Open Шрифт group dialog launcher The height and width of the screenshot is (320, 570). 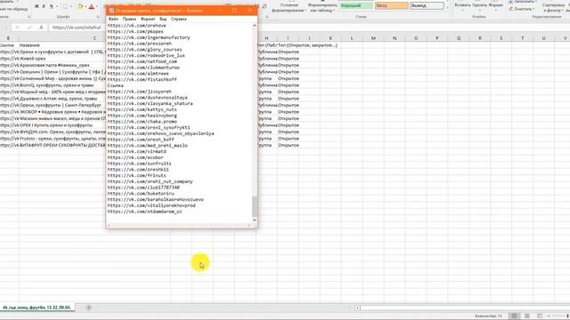[x=98, y=17]
